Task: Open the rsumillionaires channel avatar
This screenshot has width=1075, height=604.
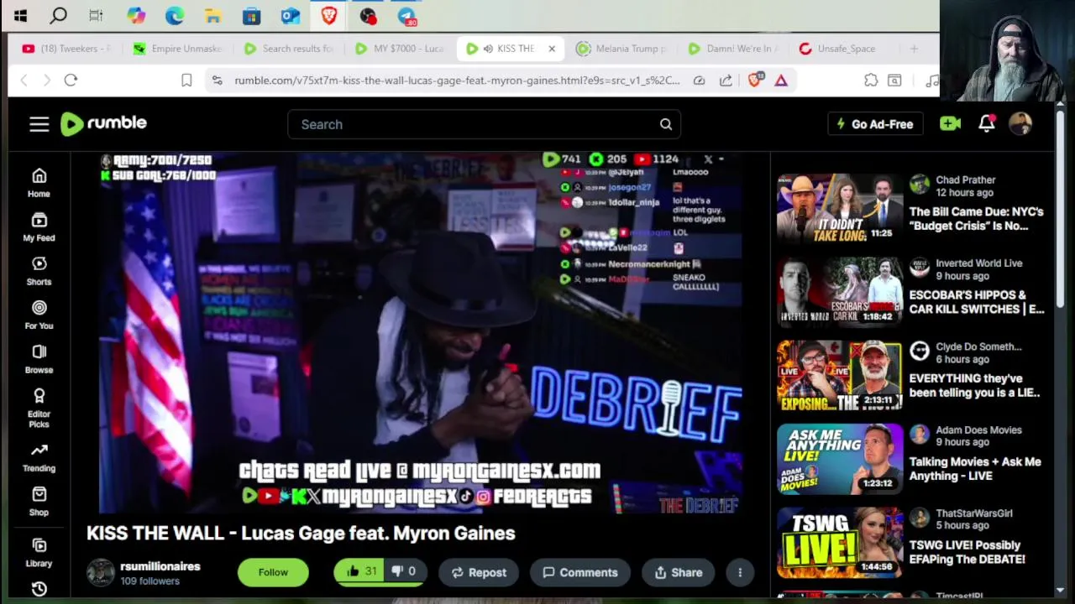Action: click(x=101, y=572)
